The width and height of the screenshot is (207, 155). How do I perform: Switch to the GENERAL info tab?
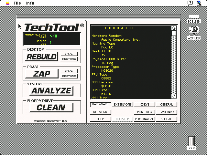166,105
